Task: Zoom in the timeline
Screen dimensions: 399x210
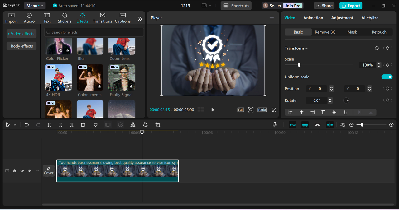Action: (x=392, y=125)
